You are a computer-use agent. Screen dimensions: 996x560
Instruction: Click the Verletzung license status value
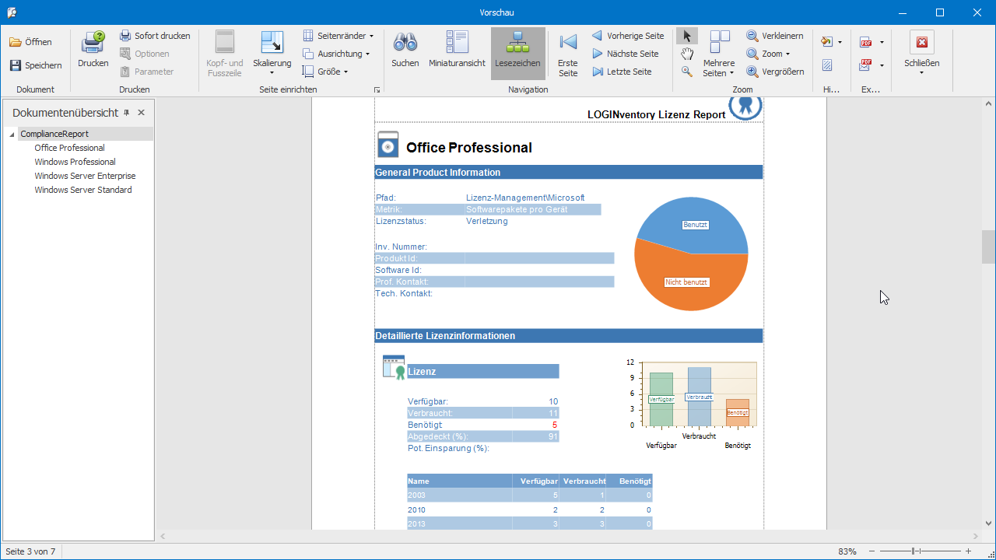(487, 221)
